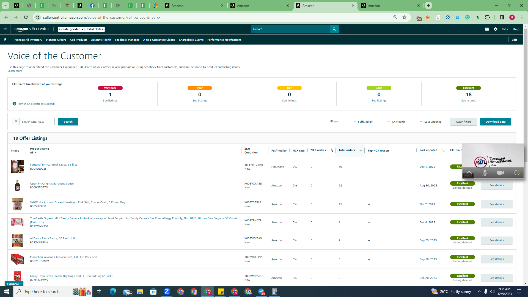Toggle the Chrome side panel

coord(502,17)
